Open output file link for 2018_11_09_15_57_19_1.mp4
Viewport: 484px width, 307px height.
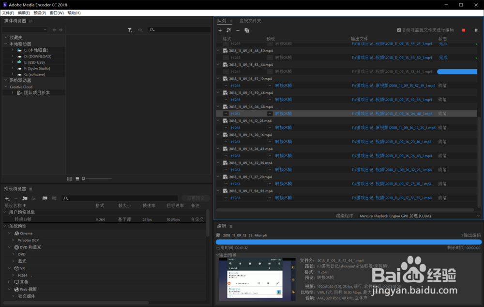point(393,86)
